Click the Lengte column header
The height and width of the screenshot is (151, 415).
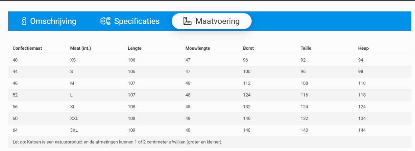(x=134, y=48)
